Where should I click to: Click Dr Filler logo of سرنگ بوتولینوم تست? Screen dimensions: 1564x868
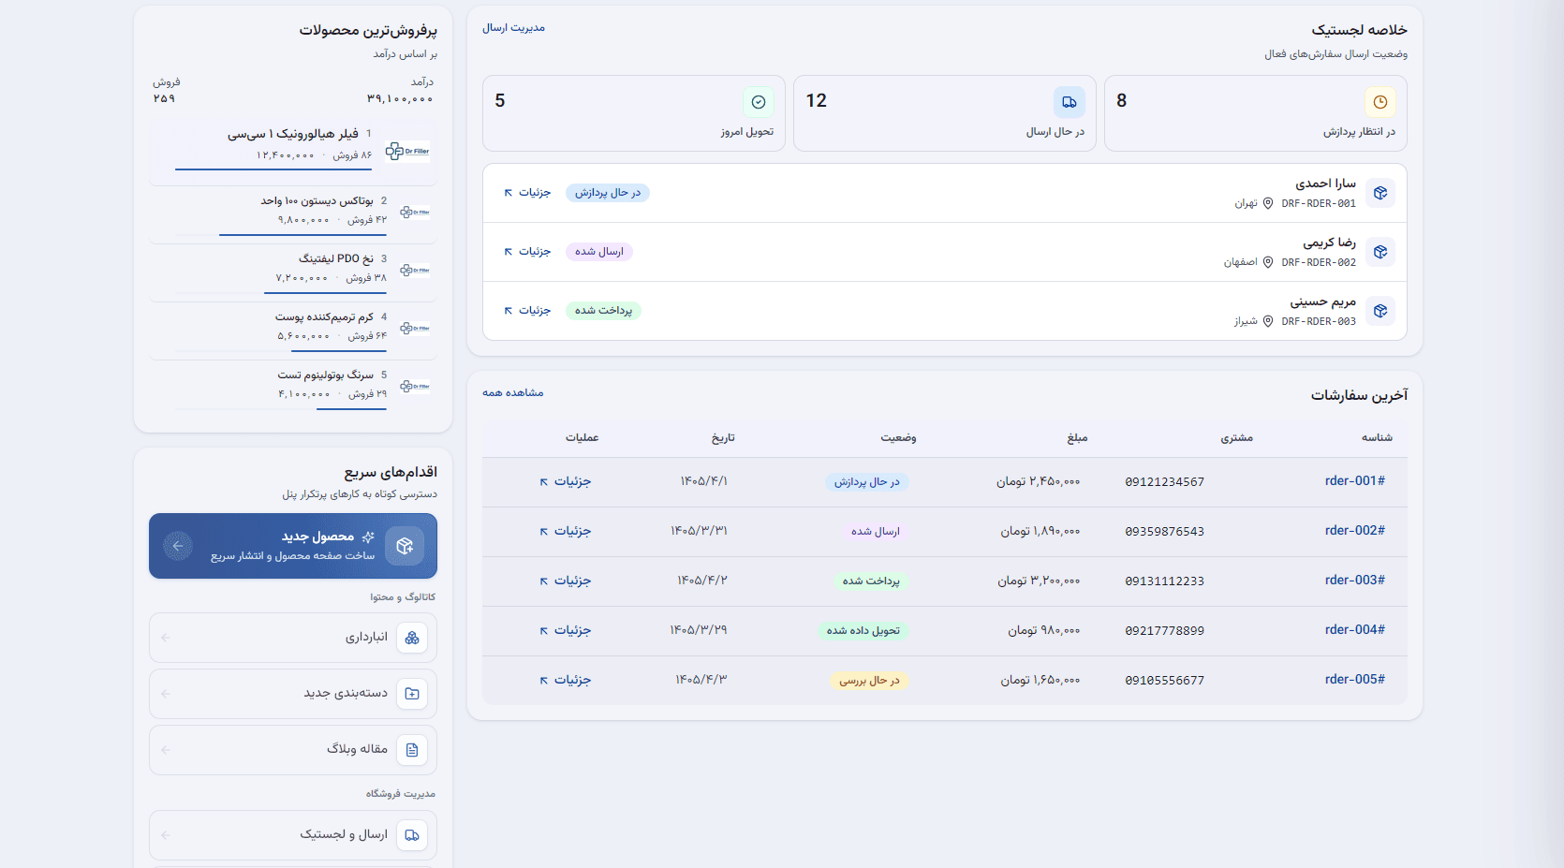[x=415, y=387]
